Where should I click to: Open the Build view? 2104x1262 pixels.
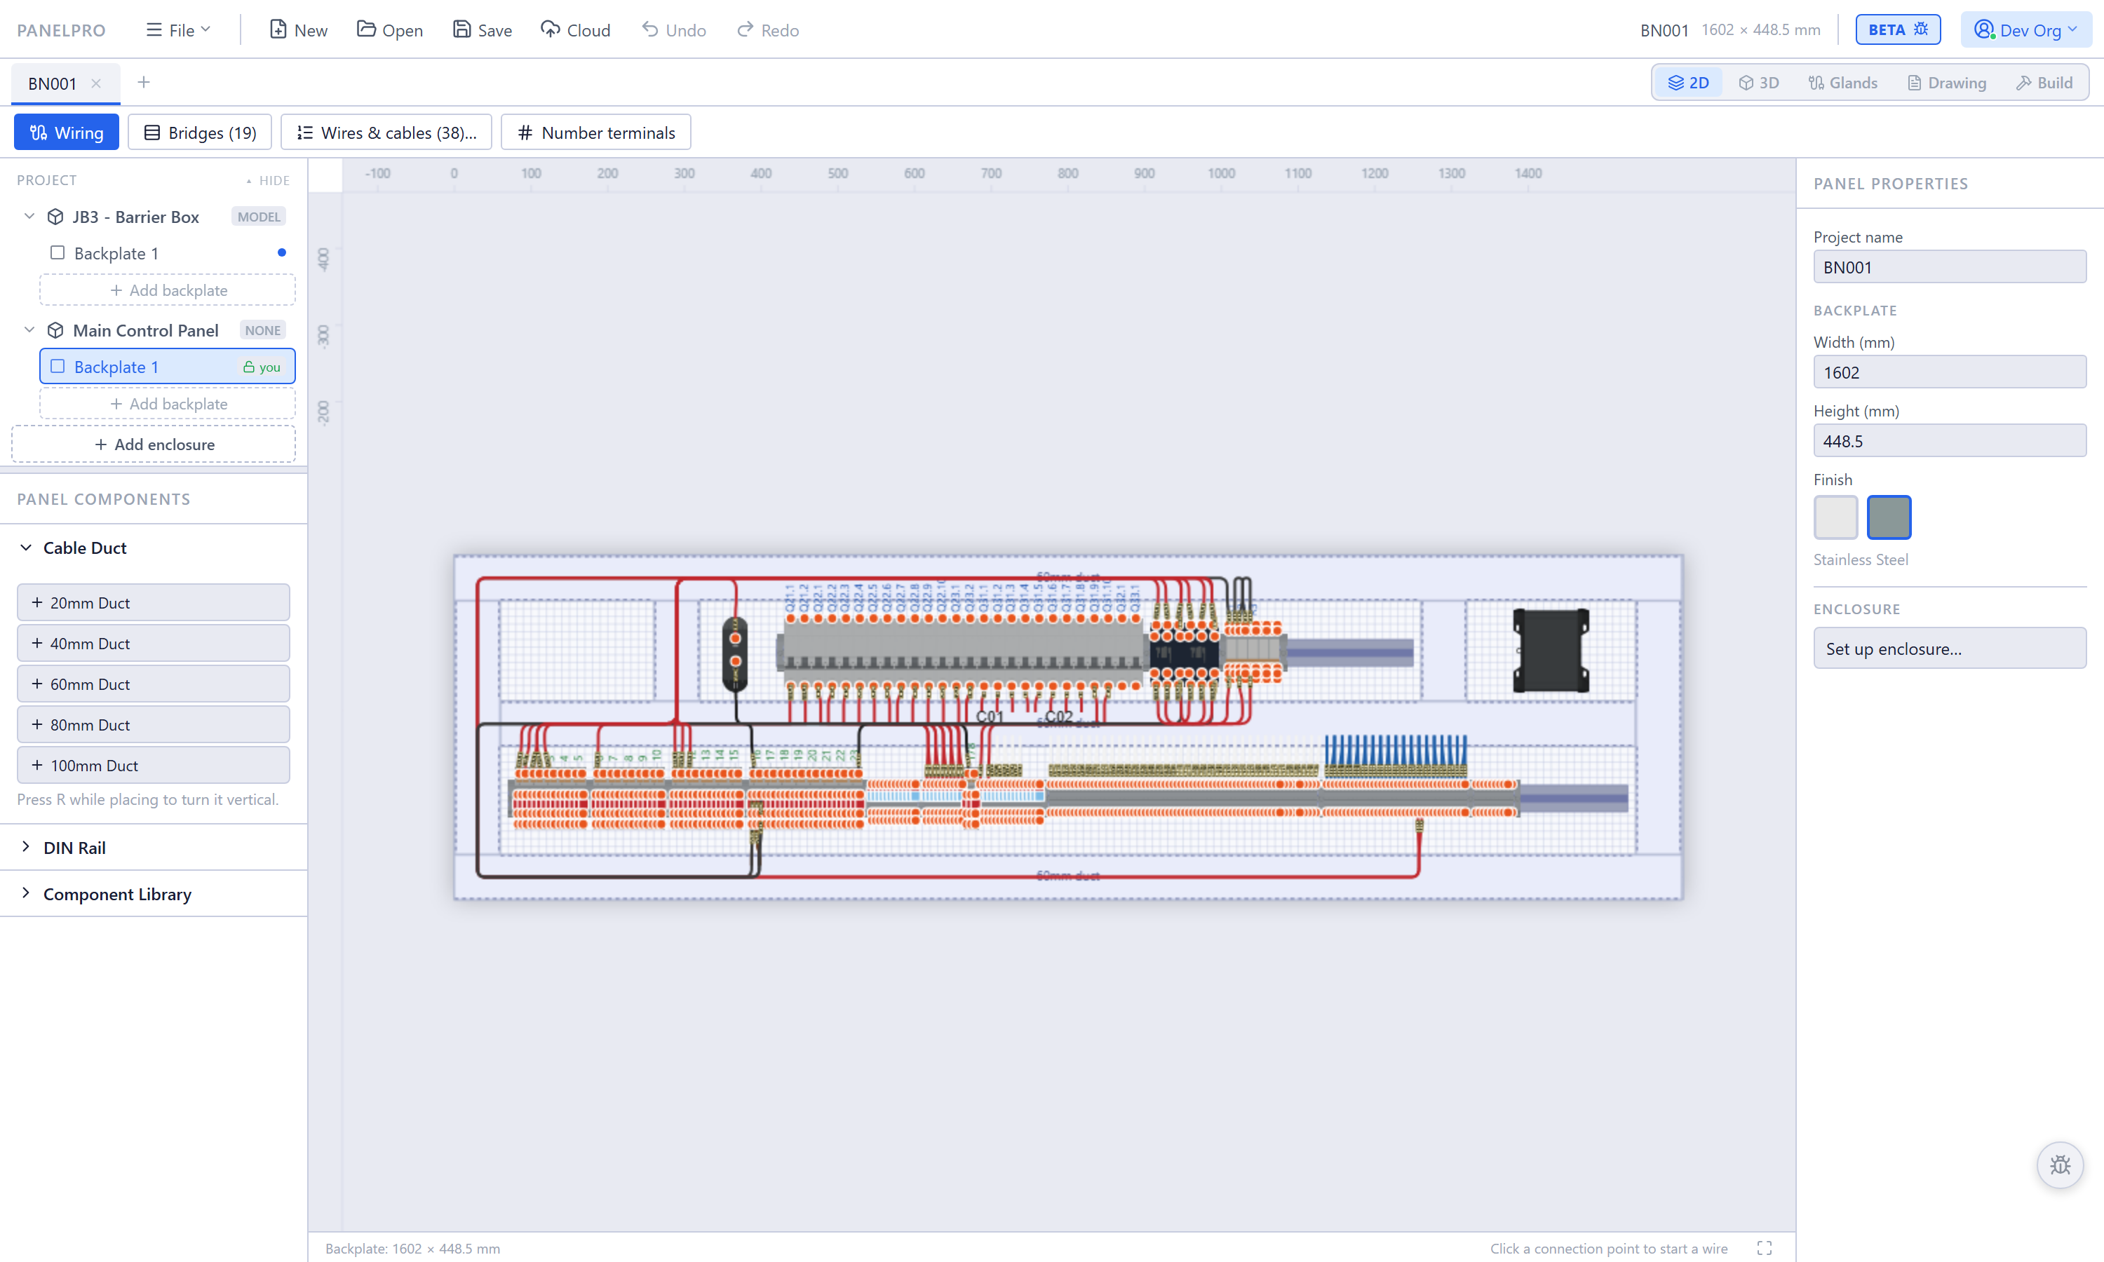click(x=2044, y=83)
